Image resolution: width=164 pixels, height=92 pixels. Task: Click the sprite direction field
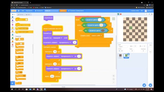[143, 51]
